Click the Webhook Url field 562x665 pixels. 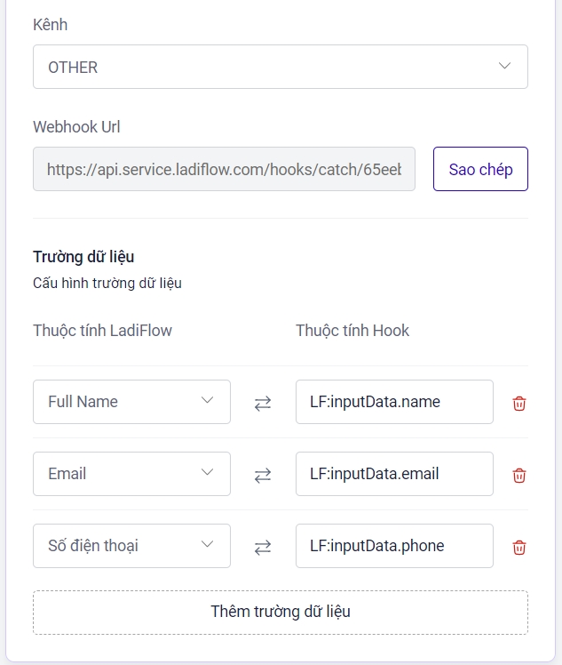[224, 169]
